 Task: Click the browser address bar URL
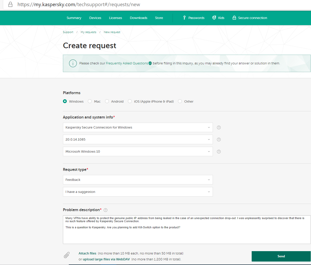coord(79,5)
